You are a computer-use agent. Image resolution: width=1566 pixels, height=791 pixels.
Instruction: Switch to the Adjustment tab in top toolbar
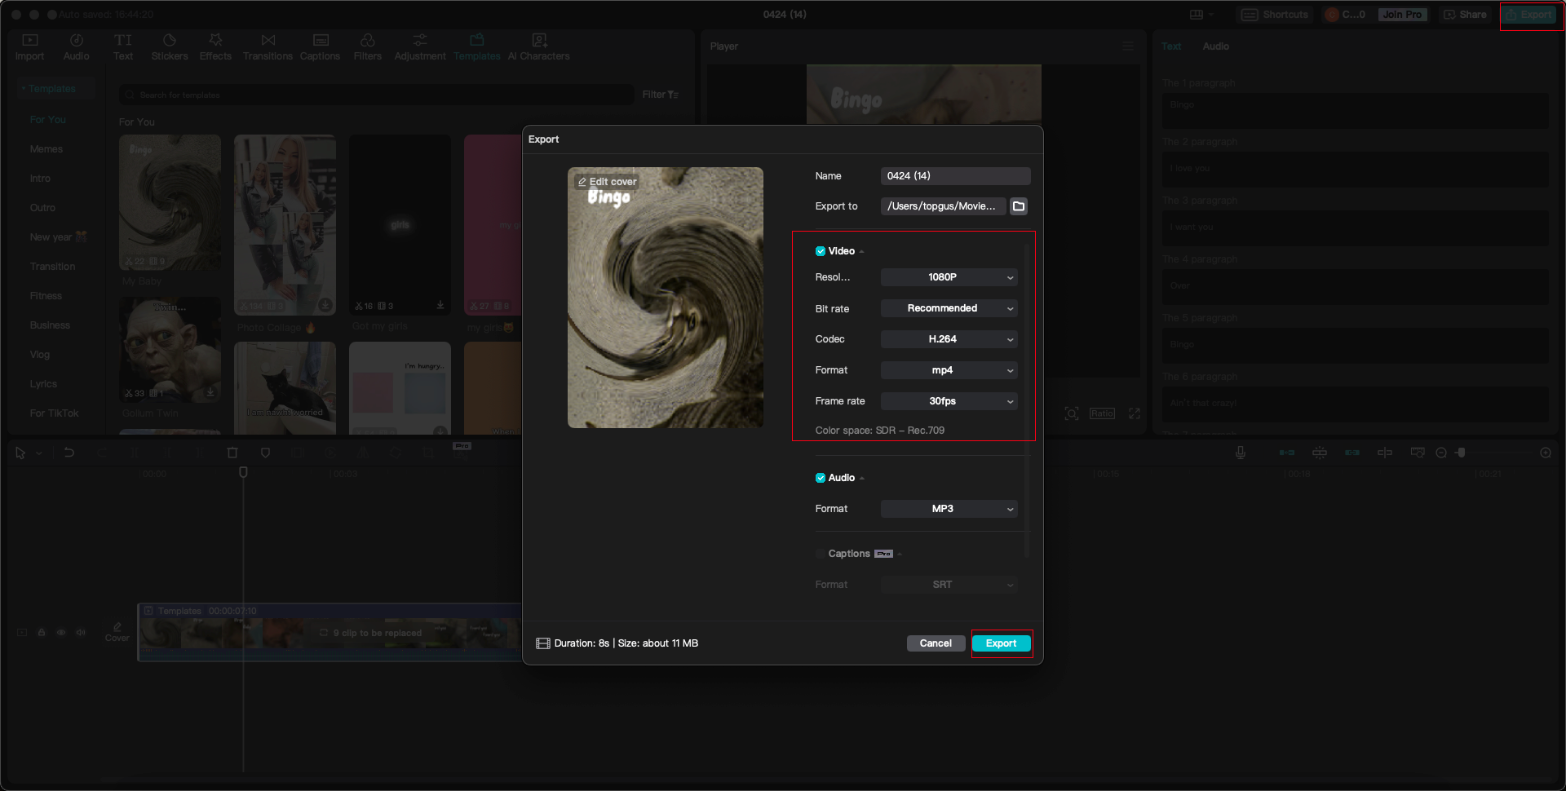pos(420,47)
